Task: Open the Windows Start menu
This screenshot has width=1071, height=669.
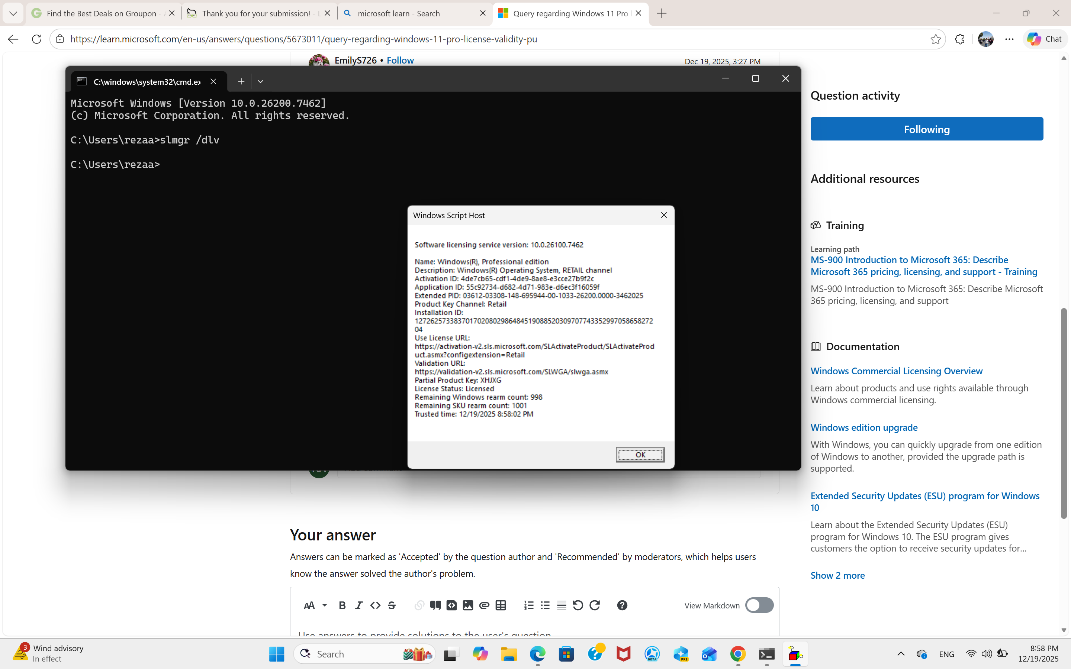Action: (277, 654)
